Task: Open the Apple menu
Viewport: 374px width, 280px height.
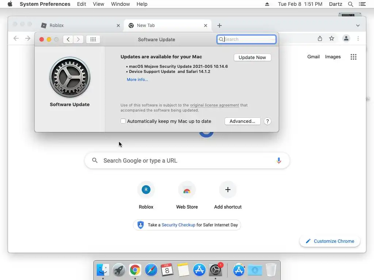Action: coord(10,4)
